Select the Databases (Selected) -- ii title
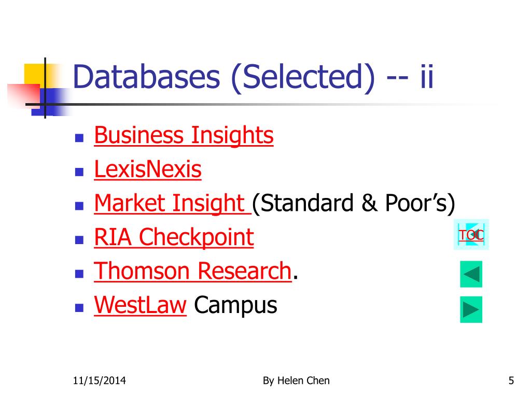The image size is (531, 398). pyautogui.click(x=253, y=77)
